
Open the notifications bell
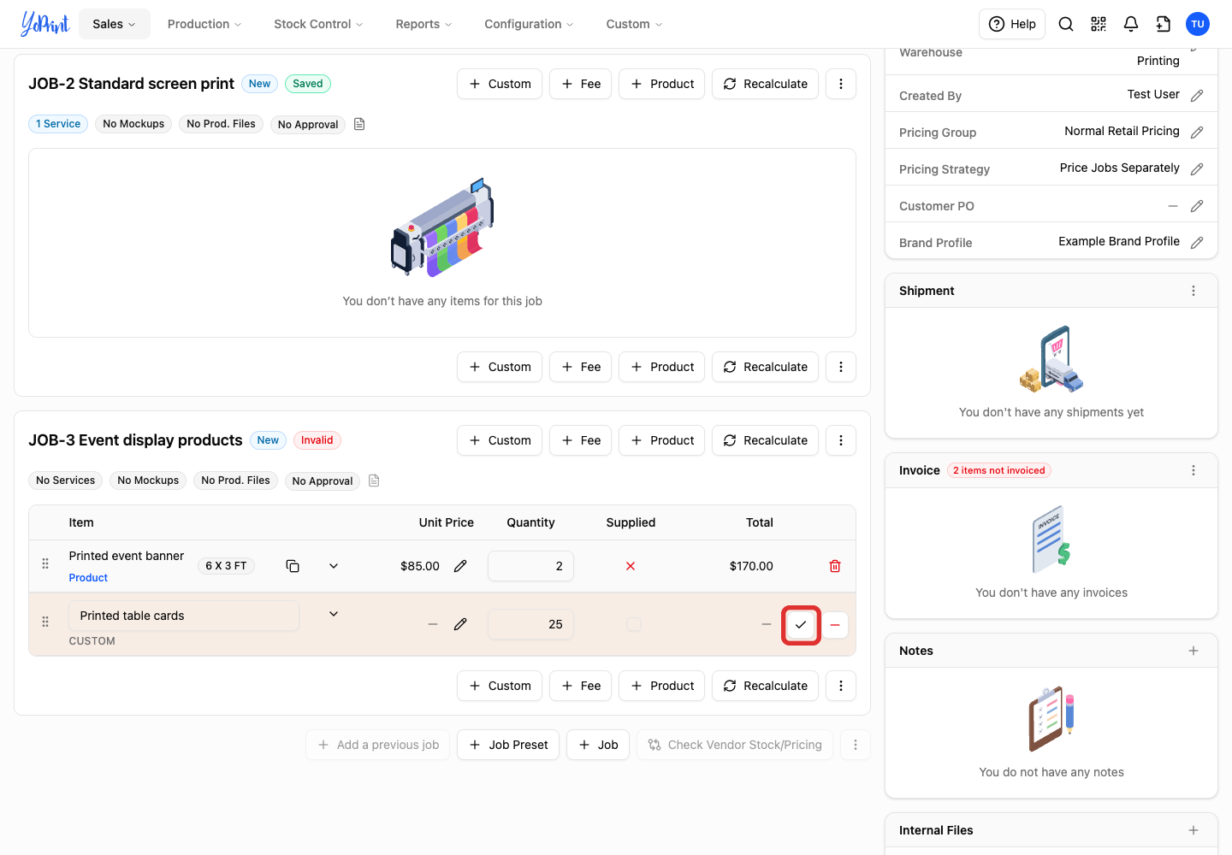point(1131,24)
